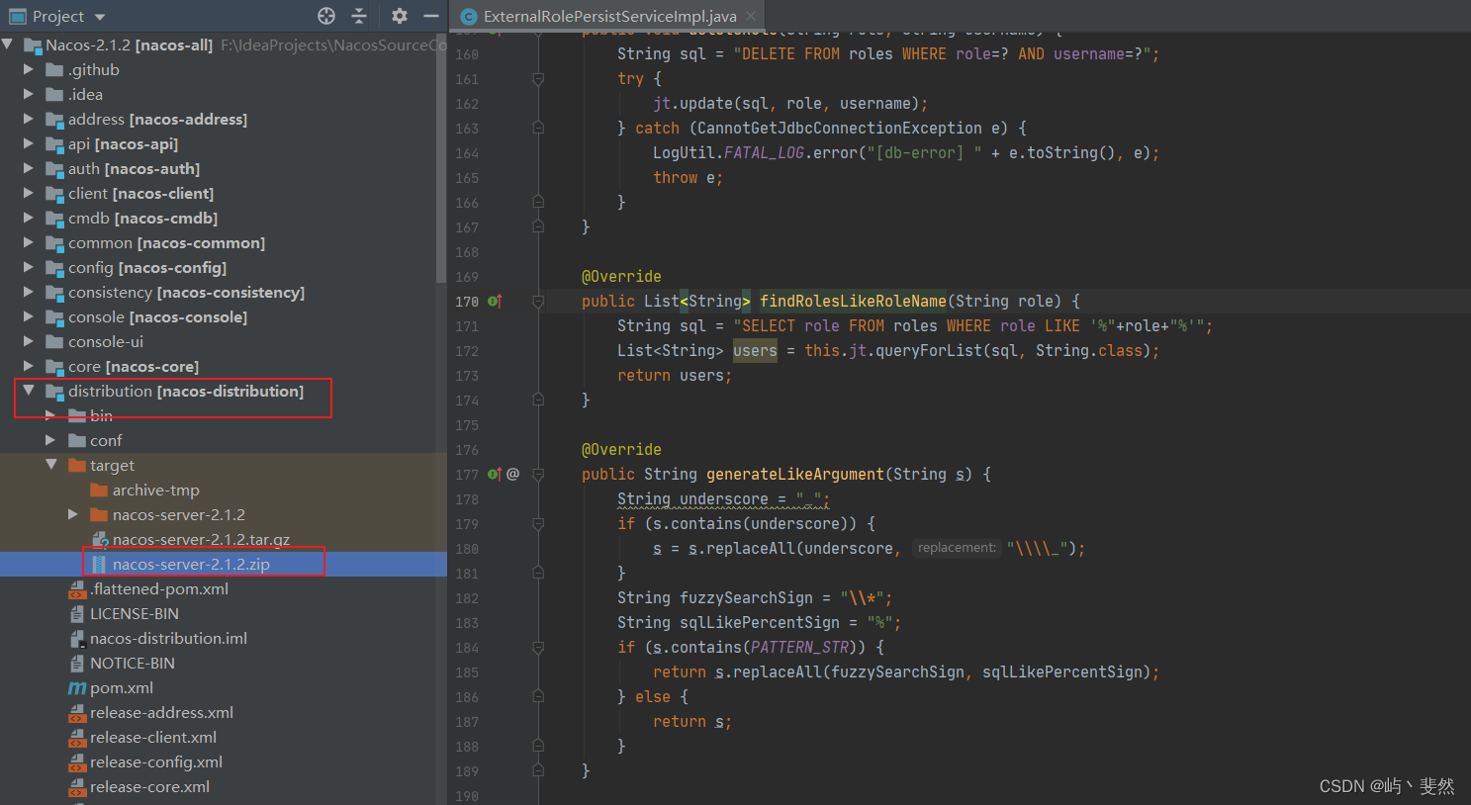The image size is (1471, 805).
Task: Select release-core.xml file
Action: (x=149, y=786)
